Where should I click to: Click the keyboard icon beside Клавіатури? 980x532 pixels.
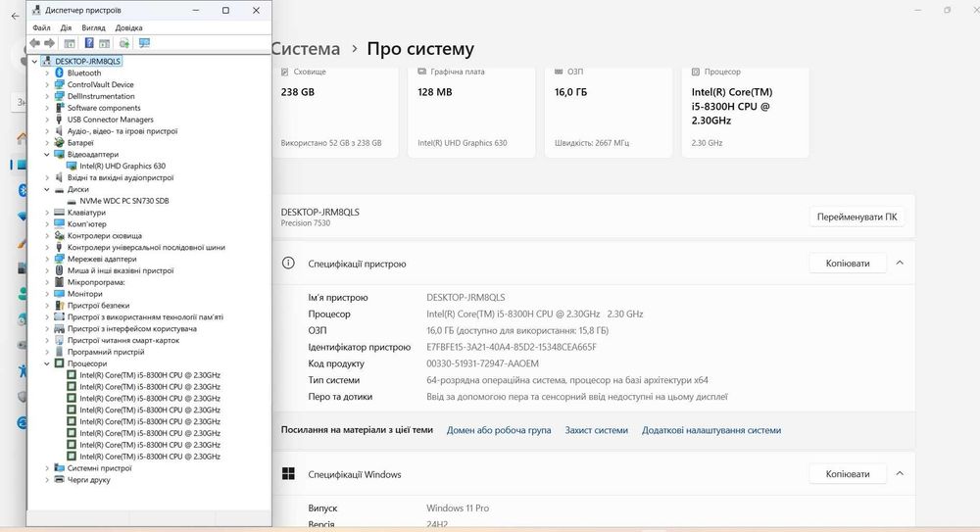coord(60,213)
